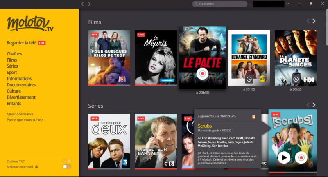Play Scrubs with the play button

pyautogui.click(x=284, y=158)
